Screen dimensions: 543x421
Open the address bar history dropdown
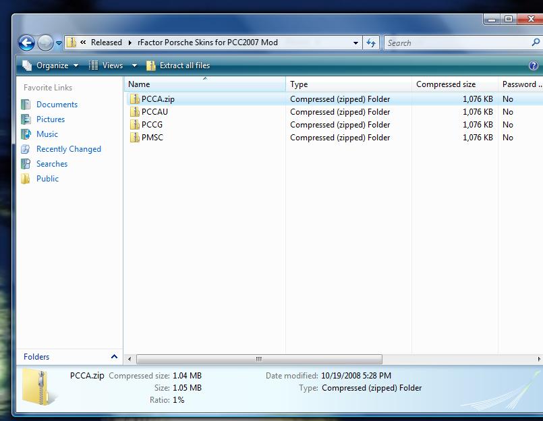pyautogui.click(x=355, y=43)
